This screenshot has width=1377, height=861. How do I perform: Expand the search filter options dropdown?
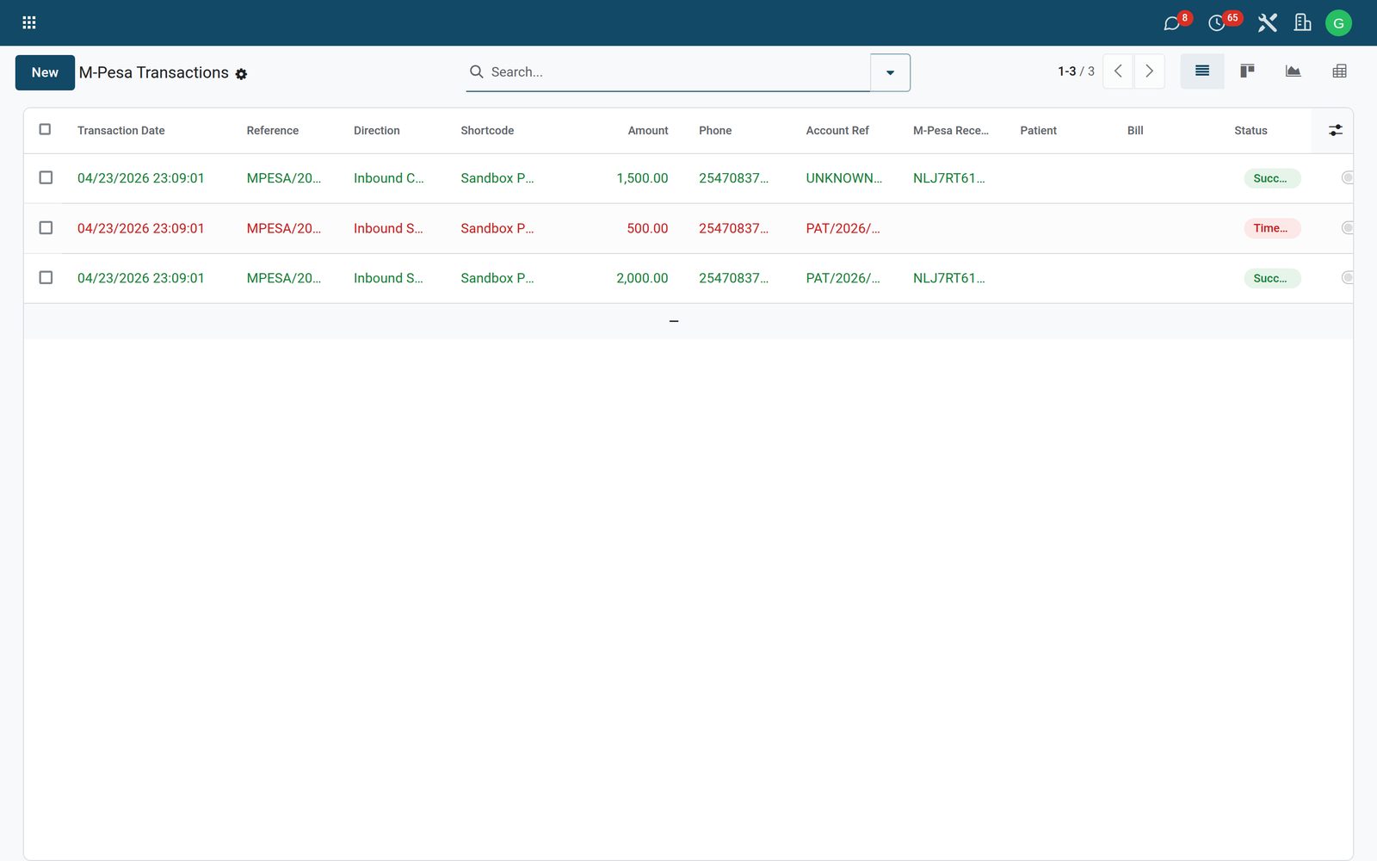(890, 72)
